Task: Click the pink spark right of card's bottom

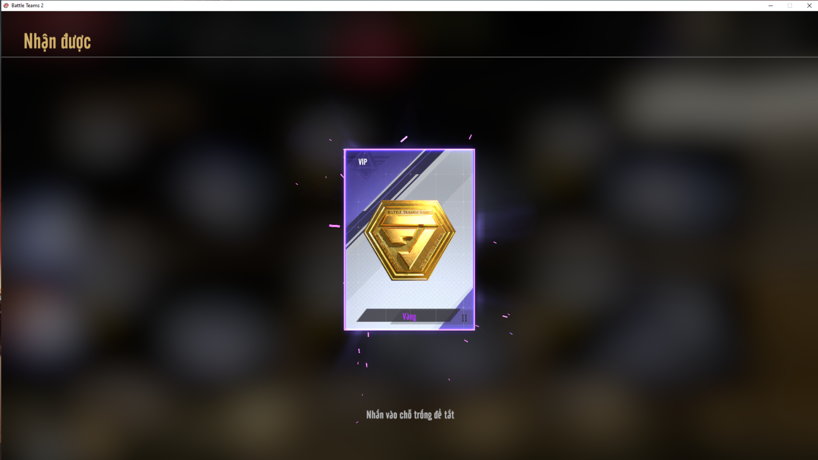Action: tap(505, 316)
